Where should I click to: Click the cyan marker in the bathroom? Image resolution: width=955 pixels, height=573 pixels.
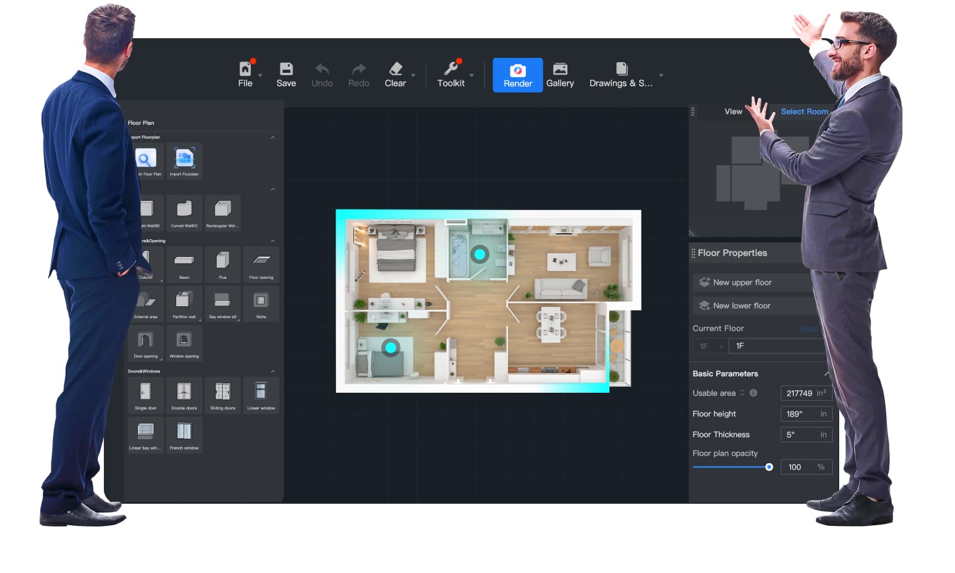479,254
